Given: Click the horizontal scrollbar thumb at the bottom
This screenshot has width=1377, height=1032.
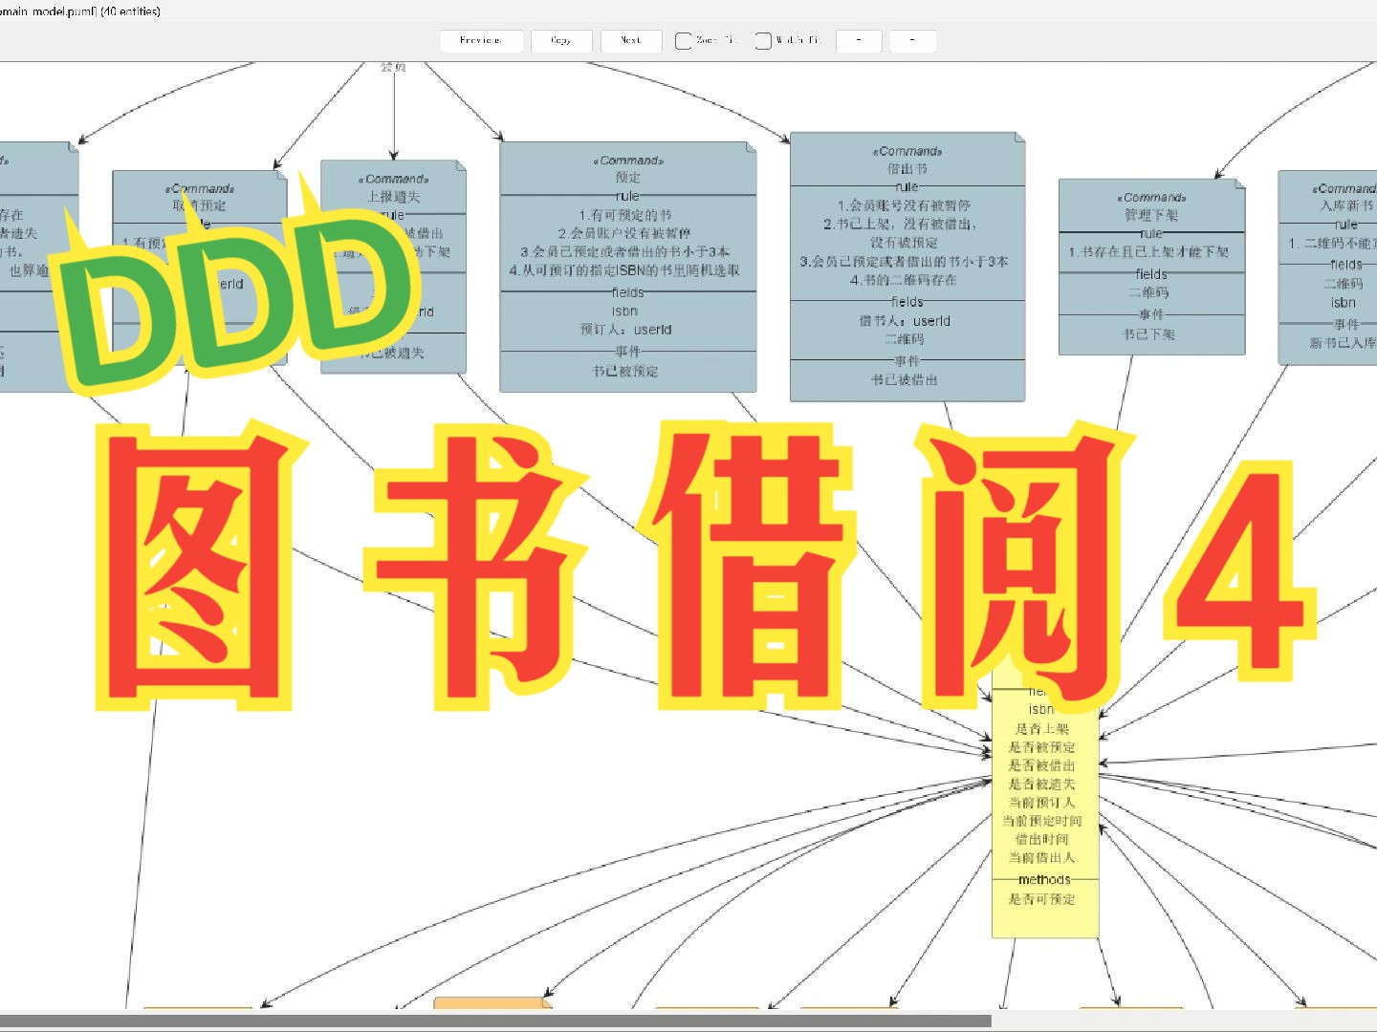Looking at the screenshot, I should click(x=495, y=1021).
